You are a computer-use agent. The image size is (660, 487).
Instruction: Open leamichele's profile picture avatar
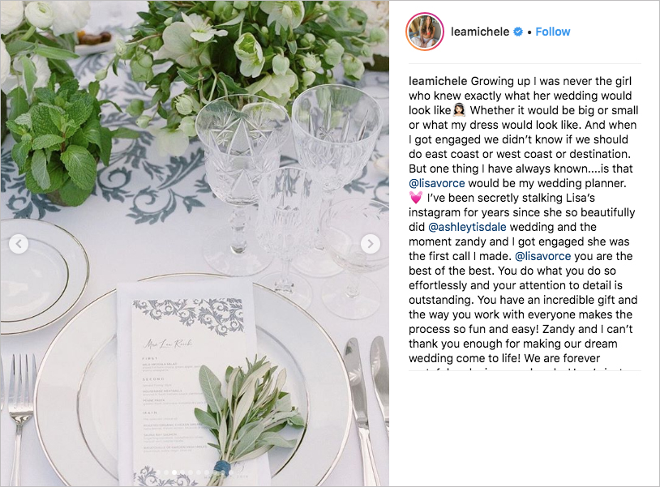tap(425, 32)
